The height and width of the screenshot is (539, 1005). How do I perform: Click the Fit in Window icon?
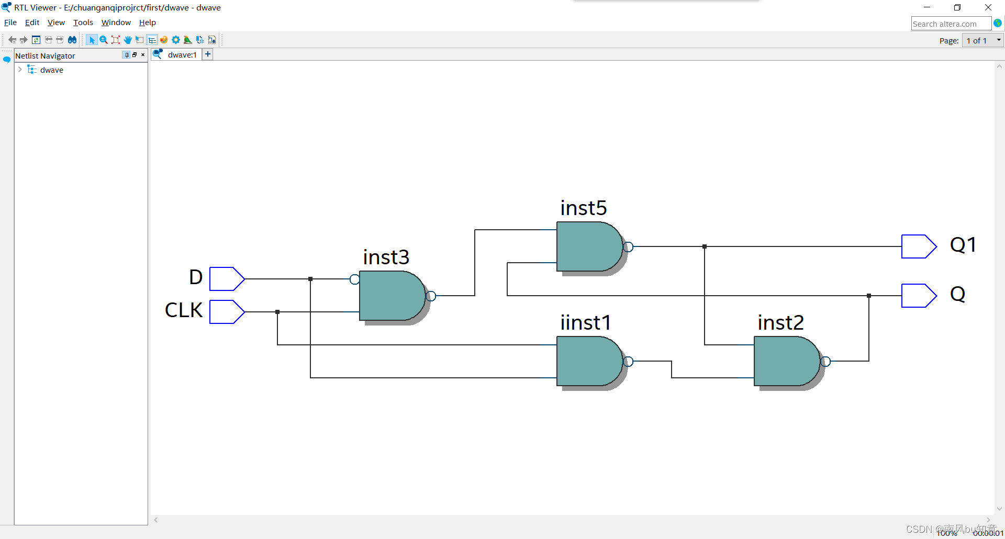(116, 40)
